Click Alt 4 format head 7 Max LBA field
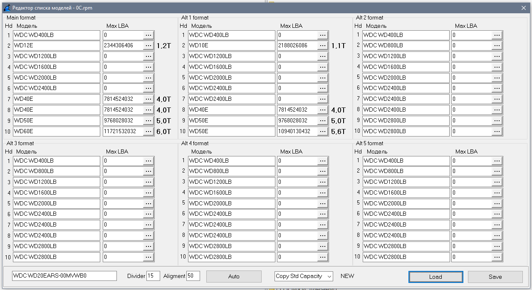Image resolution: width=532 pixels, height=290 pixels. coord(297,225)
